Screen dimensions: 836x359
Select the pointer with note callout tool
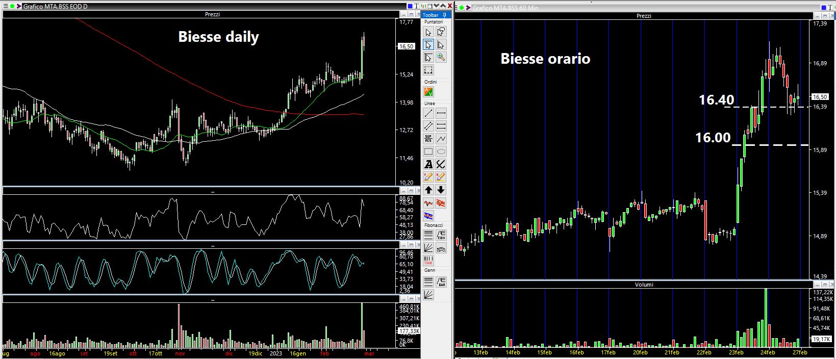(x=441, y=32)
